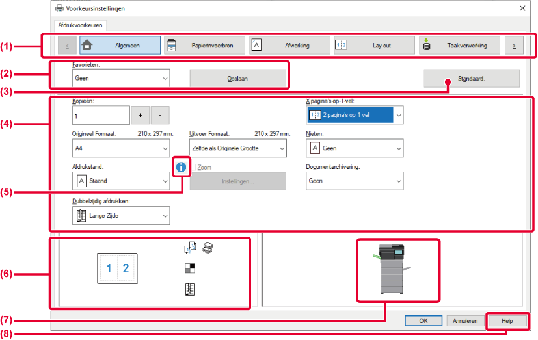The width and height of the screenshot is (538, 340).
Task: Open the Nieten dropdown
Action: 355,148
